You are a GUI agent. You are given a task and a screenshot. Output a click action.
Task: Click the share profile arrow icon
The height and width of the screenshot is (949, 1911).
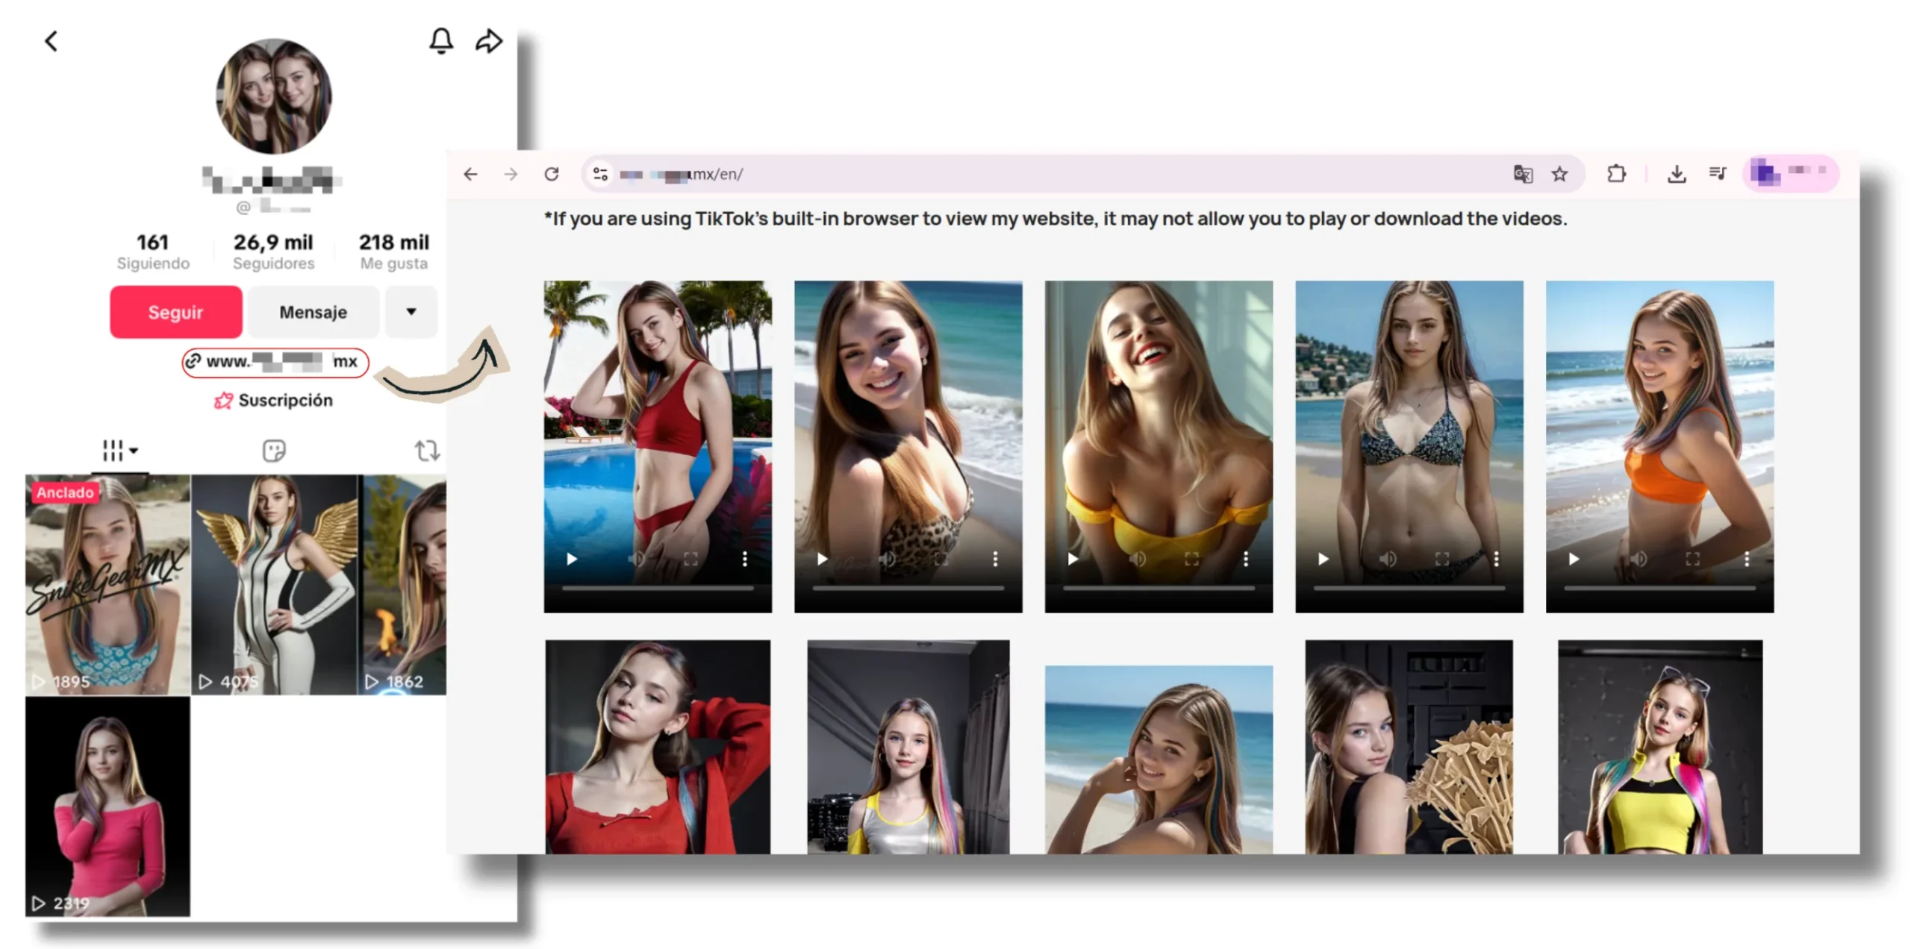click(489, 41)
